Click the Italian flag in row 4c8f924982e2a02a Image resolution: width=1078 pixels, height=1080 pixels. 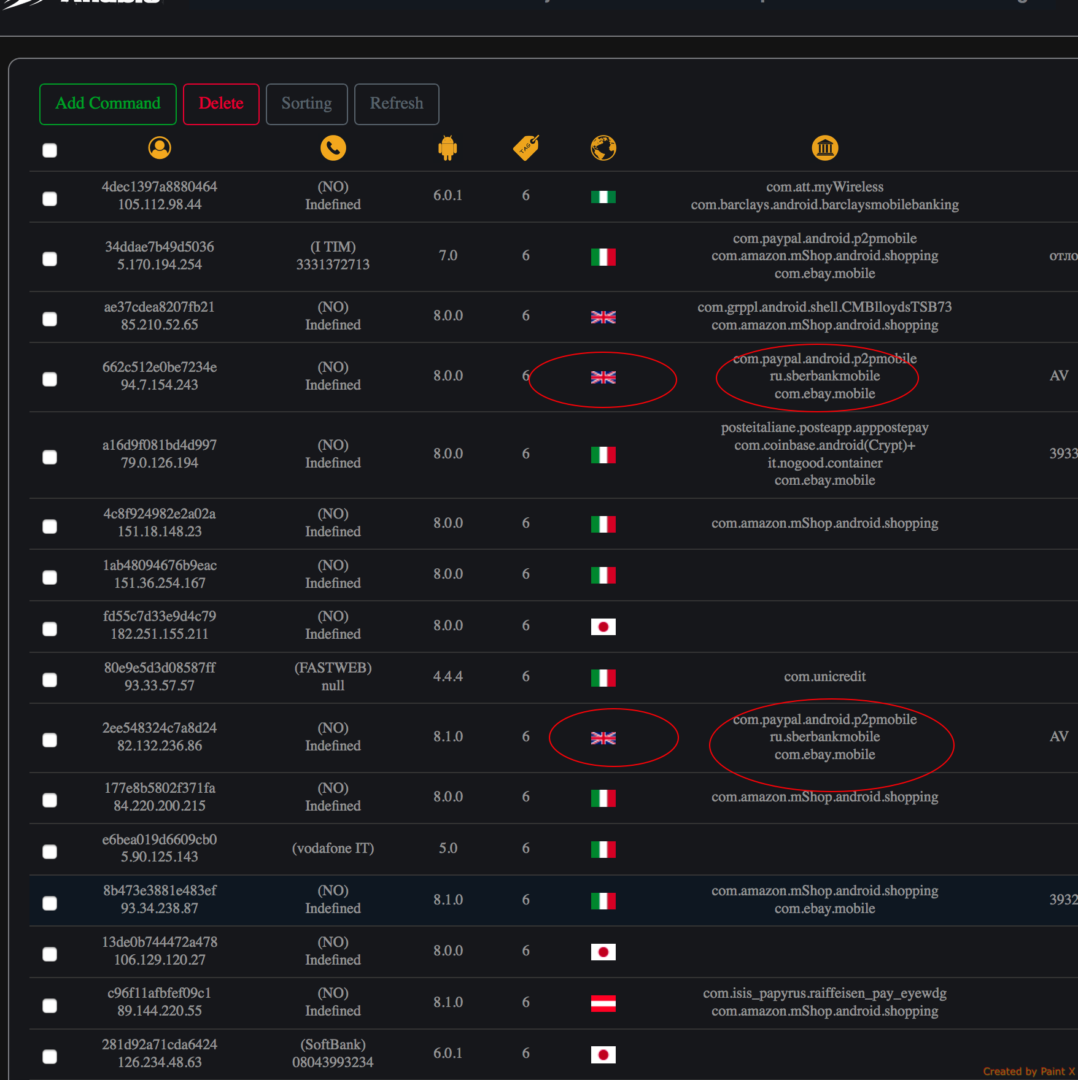(x=603, y=524)
